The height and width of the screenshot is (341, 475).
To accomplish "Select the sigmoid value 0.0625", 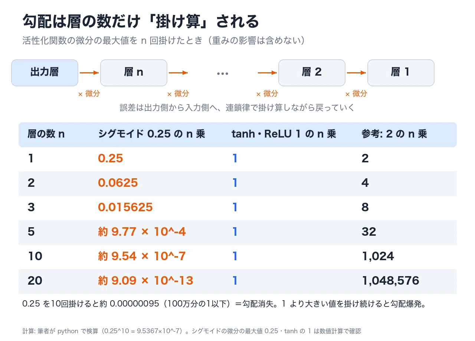I will pyautogui.click(x=118, y=183).
